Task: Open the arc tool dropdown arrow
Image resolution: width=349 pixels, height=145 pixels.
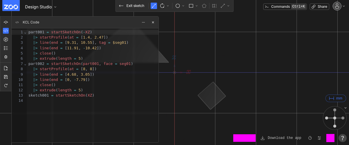Action: pyautogui.click(x=168, y=6)
